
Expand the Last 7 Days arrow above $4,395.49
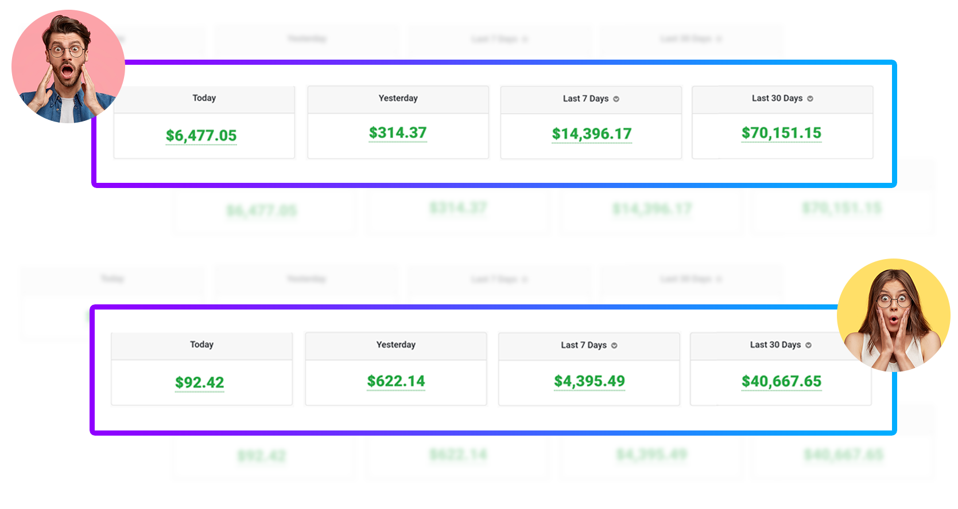click(614, 346)
